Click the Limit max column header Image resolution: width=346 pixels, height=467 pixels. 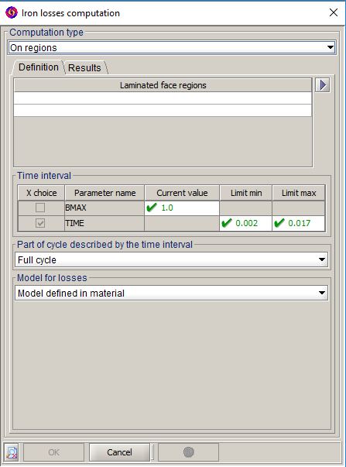[x=299, y=193]
